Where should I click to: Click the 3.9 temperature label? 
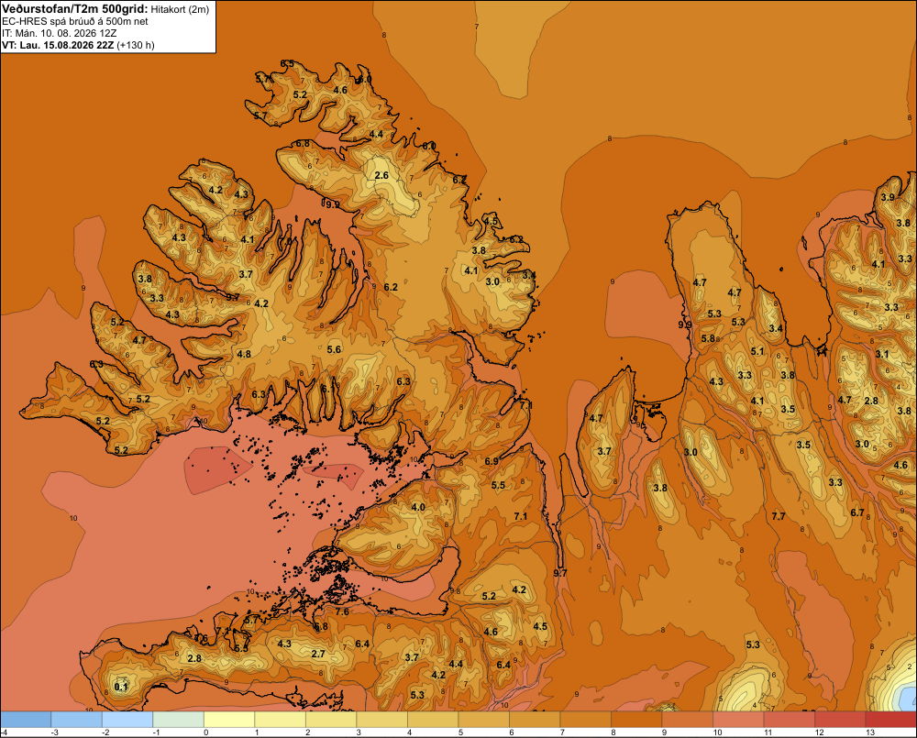tap(888, 197)
